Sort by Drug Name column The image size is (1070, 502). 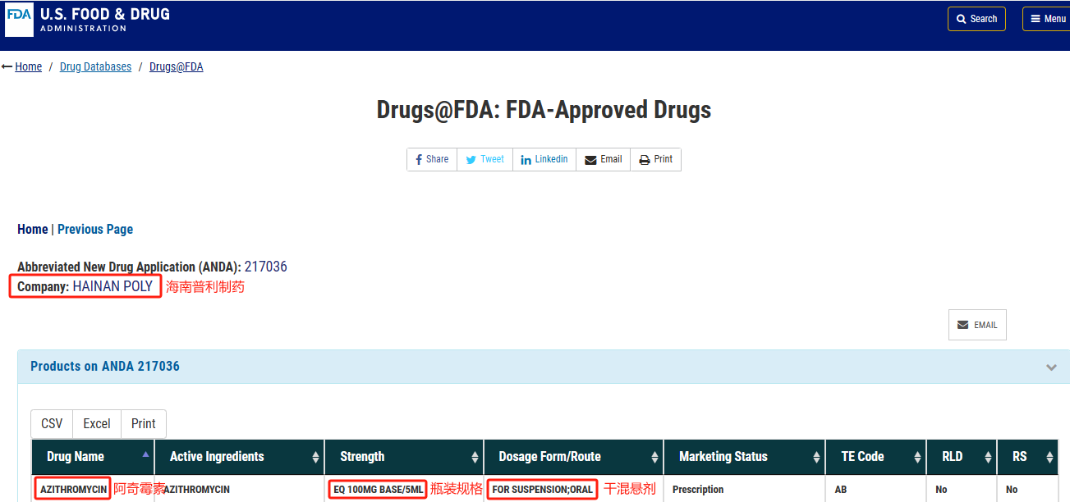point(93,457)
